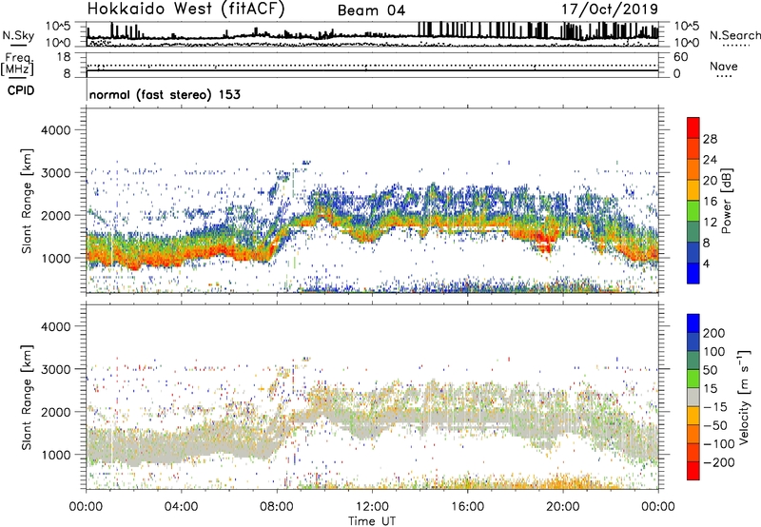Screen dimensions: 761x527
Task: Click "3000" tick in the velocity panel
Action: tap(55, 369)
